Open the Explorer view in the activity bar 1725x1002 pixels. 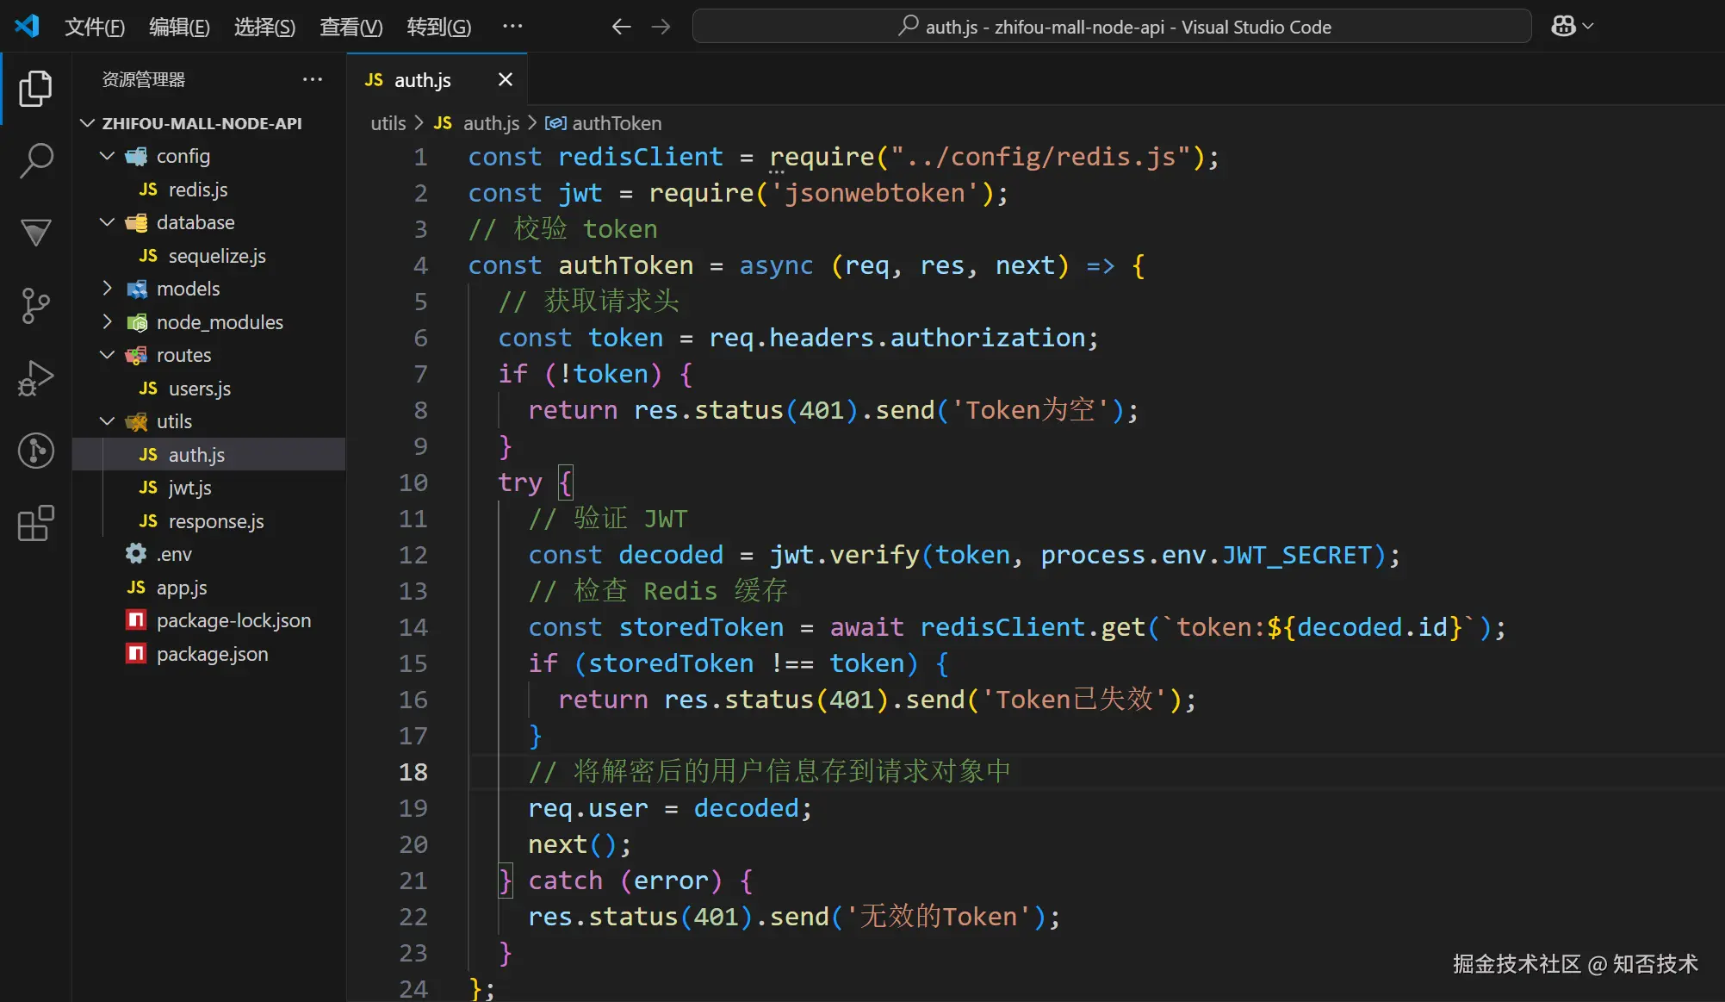(x=35, y=88)
